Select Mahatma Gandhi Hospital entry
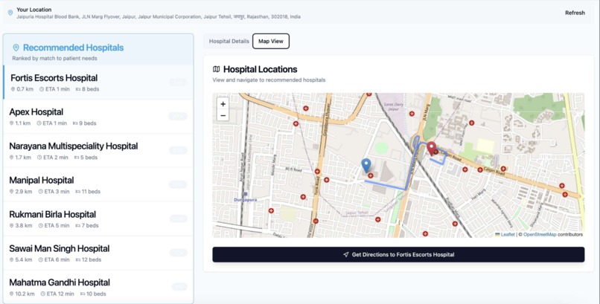 coord(98,286)
